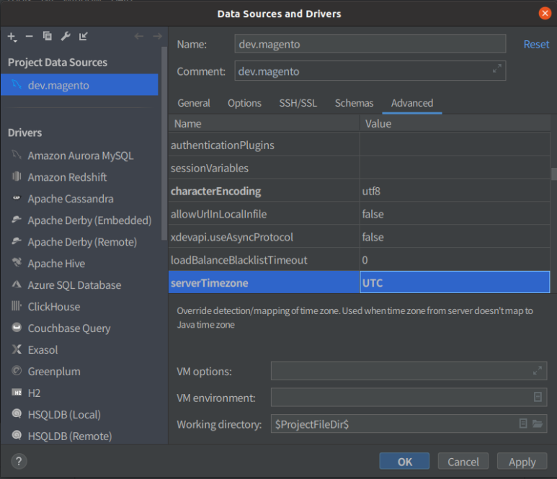Image resolution: width=557 pixels, height=479 pixels.
Task: Click the VM options input field
Action: click(409, 371)
